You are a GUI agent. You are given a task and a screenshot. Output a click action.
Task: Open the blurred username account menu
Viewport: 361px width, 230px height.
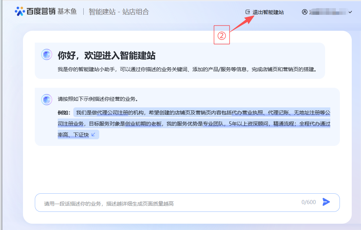[x=328, y=12]
